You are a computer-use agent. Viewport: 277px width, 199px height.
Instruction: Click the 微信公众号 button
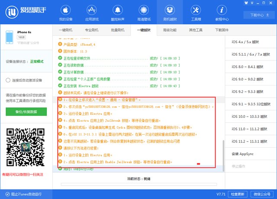pos(262,194)
